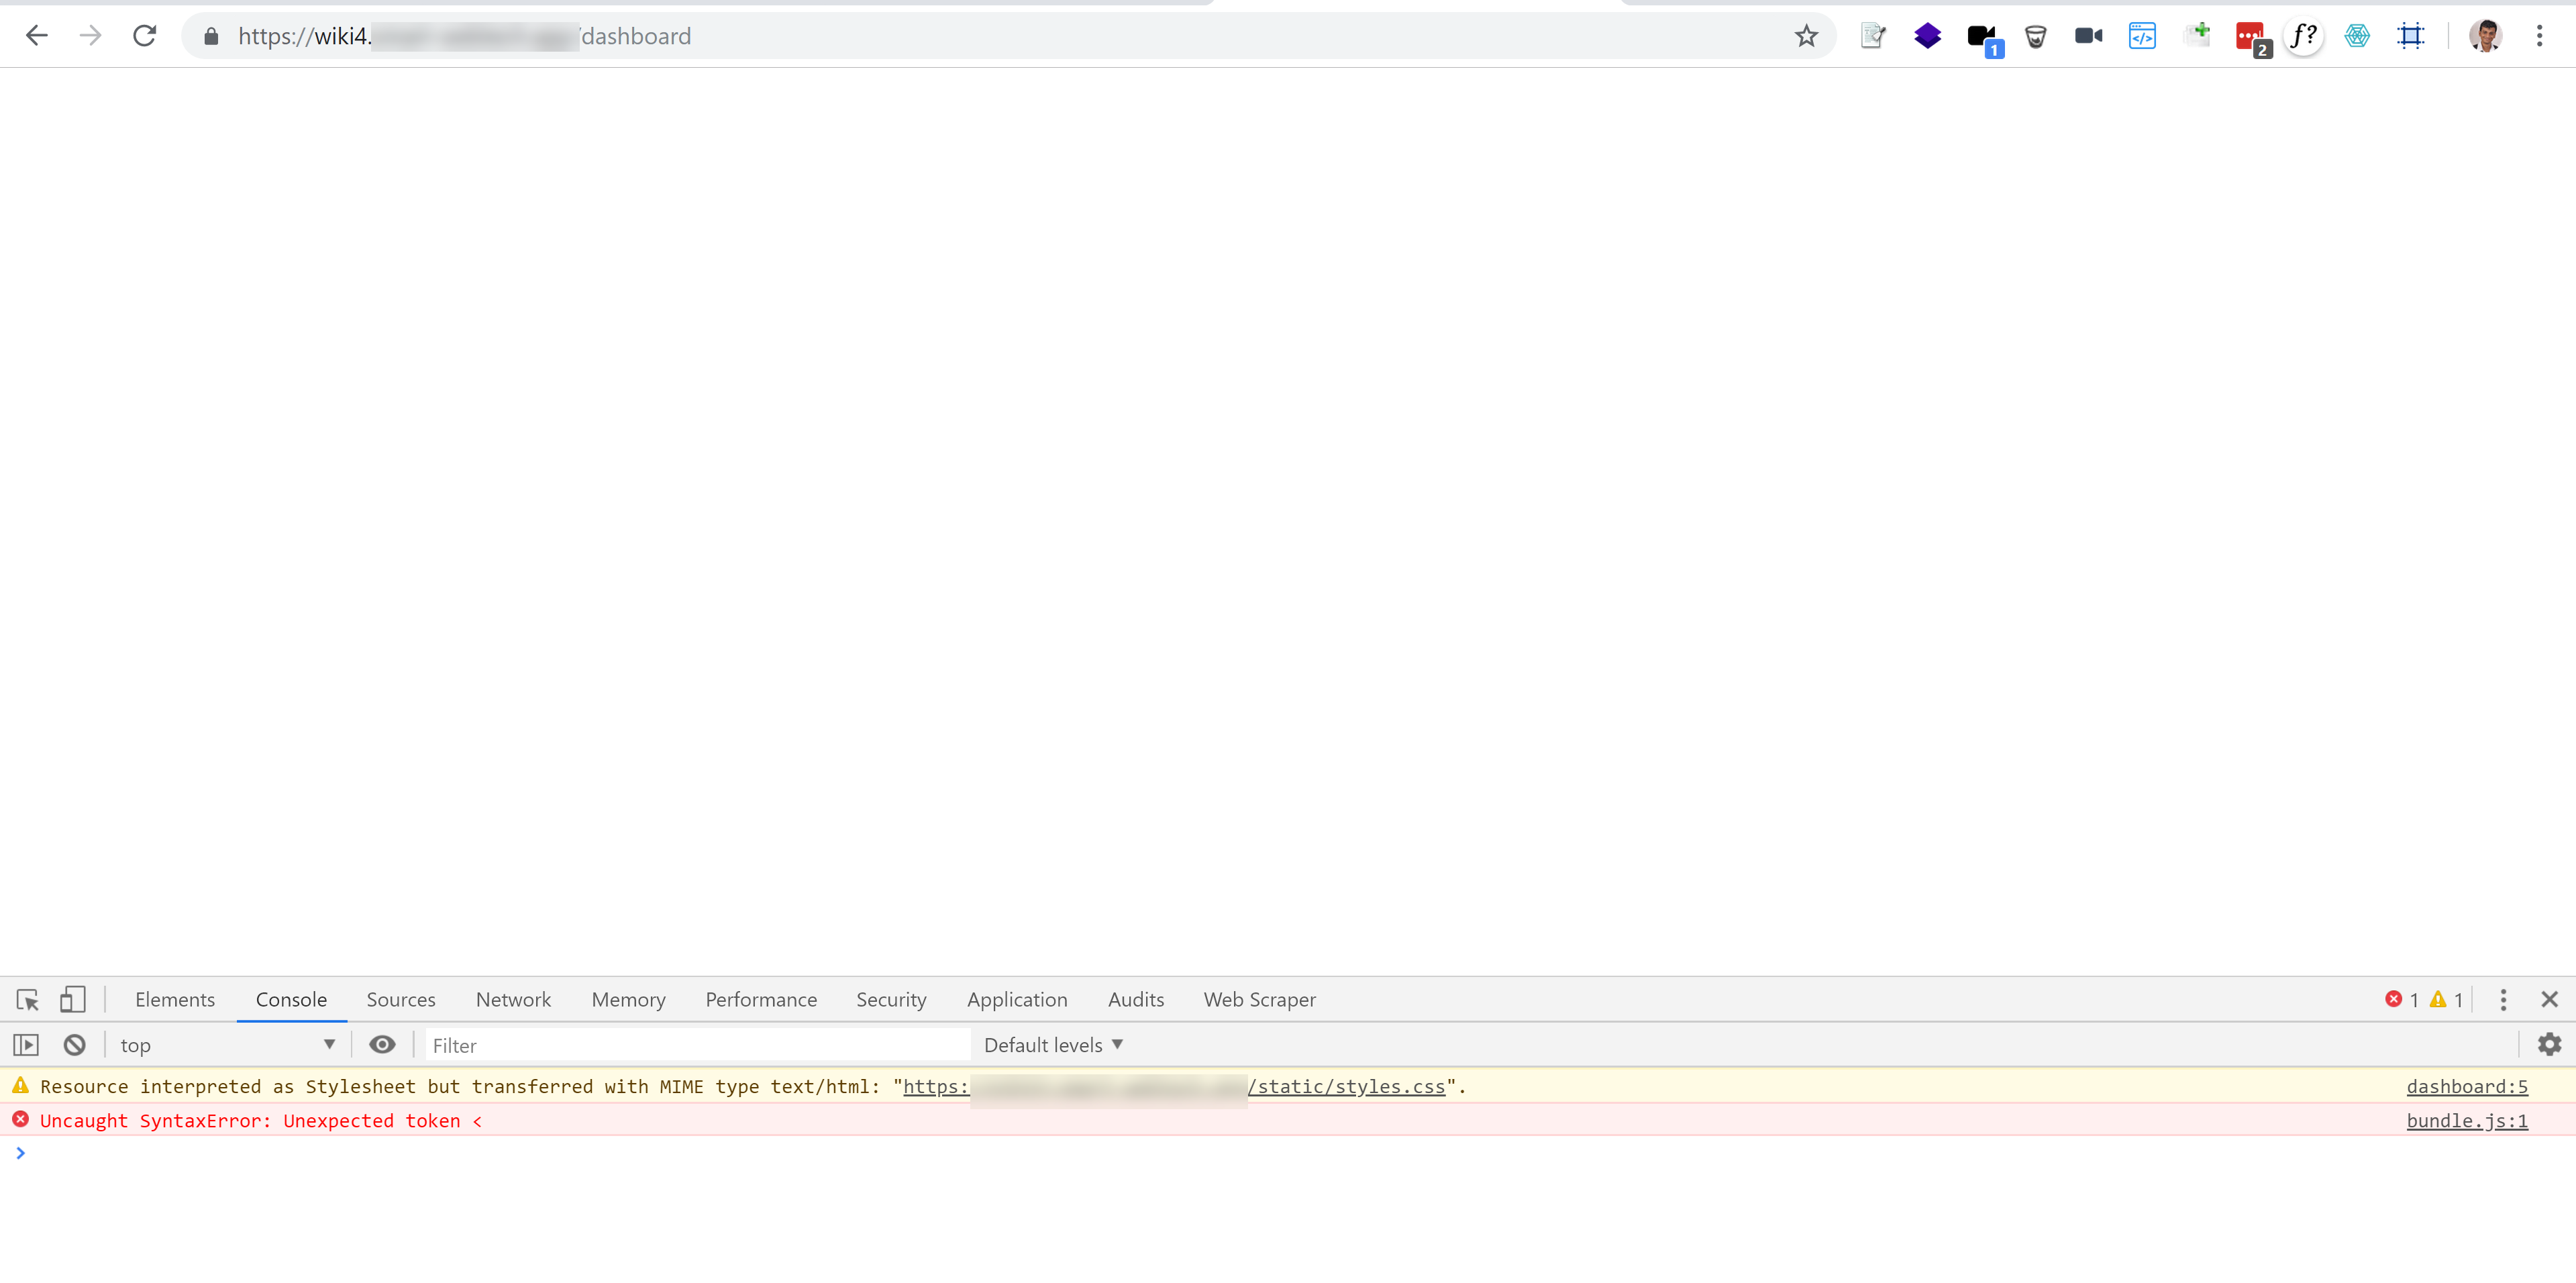
Task: Open the DevTools more options menu
Action: click(2503, 999)
